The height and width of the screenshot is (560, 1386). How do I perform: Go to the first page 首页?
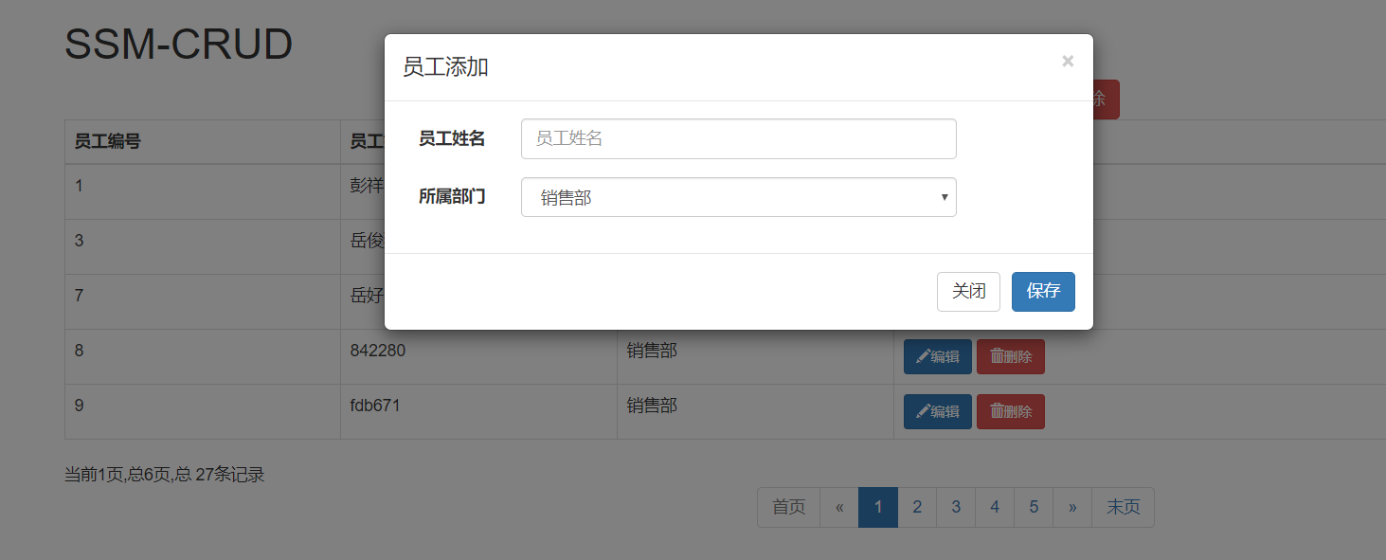[x=788, y=508]
